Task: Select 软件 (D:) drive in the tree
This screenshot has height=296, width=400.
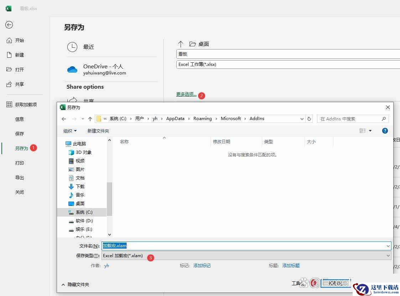Action: (x=80, y=221)
